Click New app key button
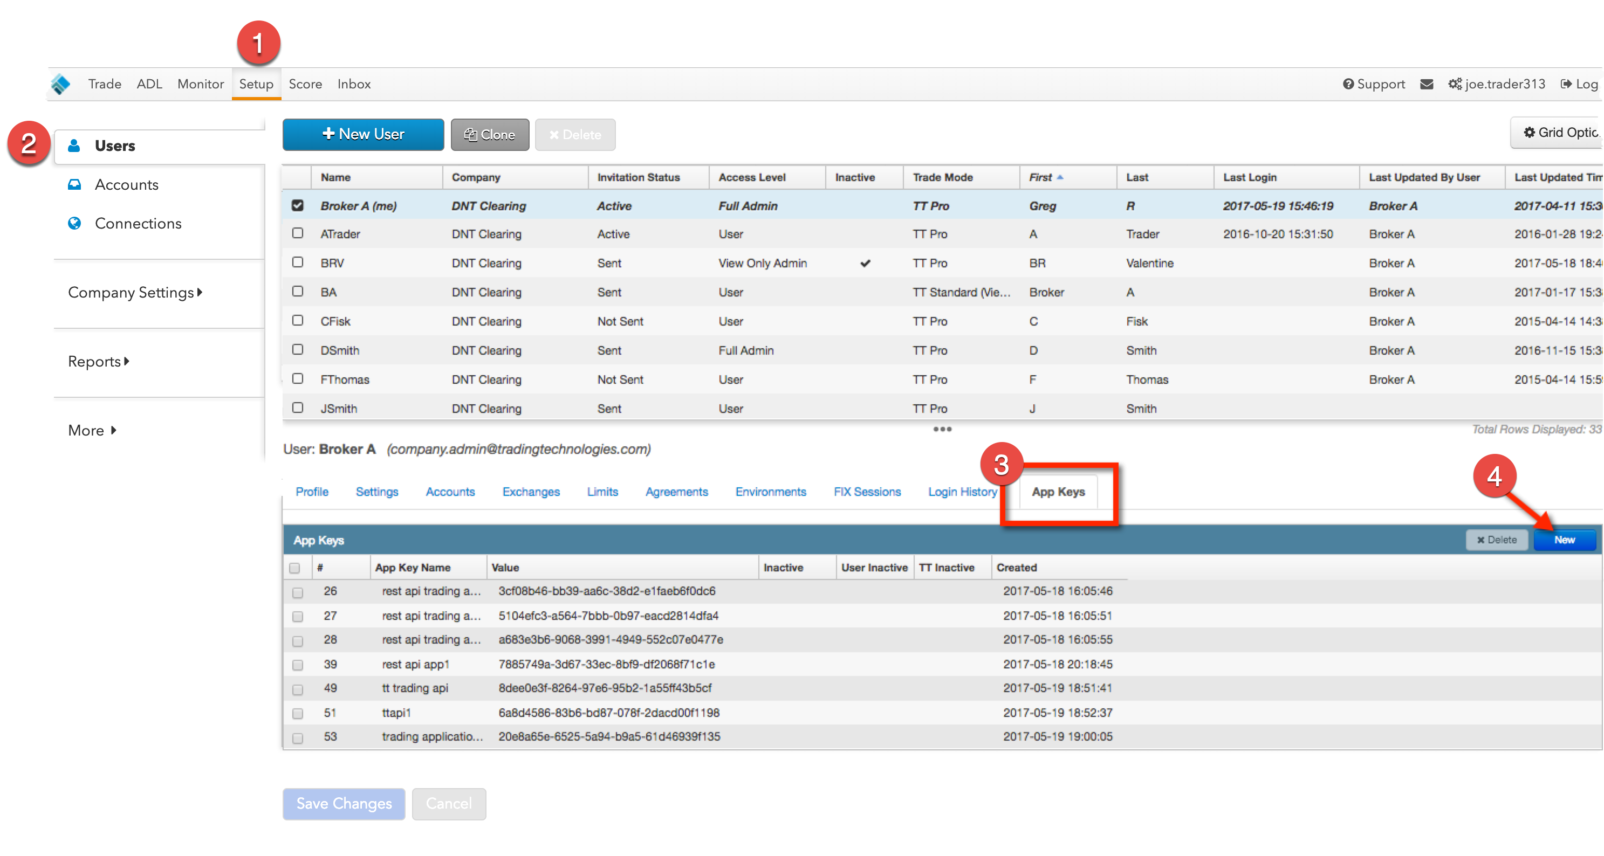Screen dimensions: 1604x856 pyautogui.click(x=1564, y=540)
